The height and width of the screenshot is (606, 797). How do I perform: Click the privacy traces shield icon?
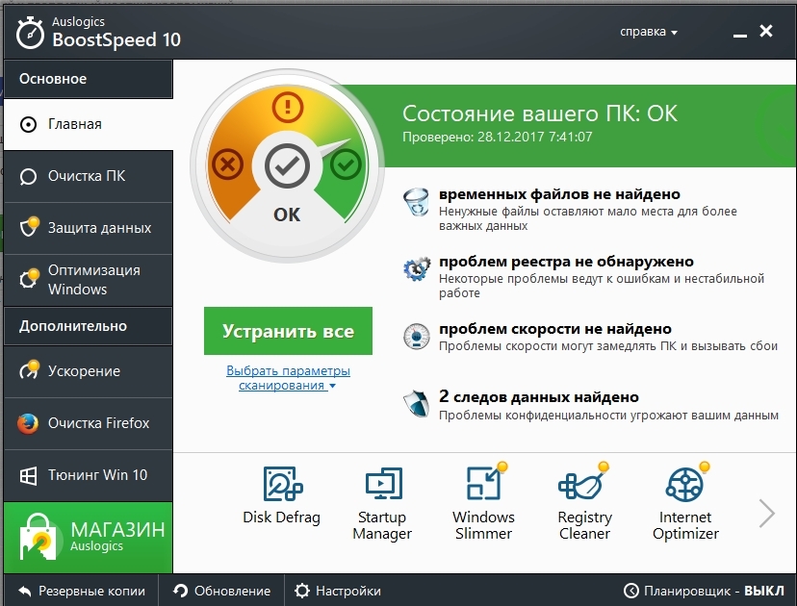coord(417,405)
